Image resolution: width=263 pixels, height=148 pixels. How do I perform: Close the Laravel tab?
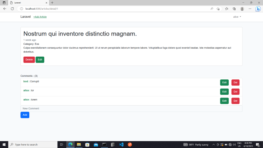pyautogui.click(x=46, y=3)
